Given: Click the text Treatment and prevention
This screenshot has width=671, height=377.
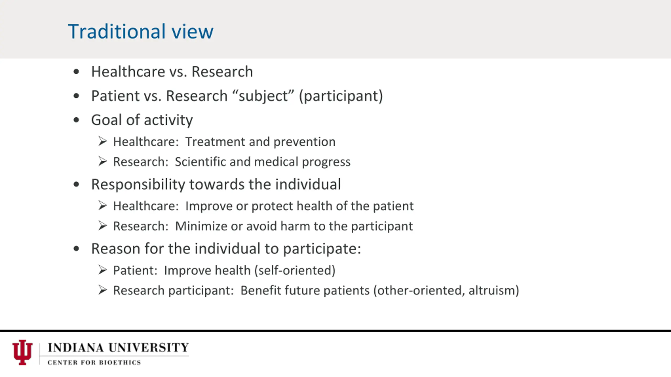Looking at the screenshot, I should 260,142.
